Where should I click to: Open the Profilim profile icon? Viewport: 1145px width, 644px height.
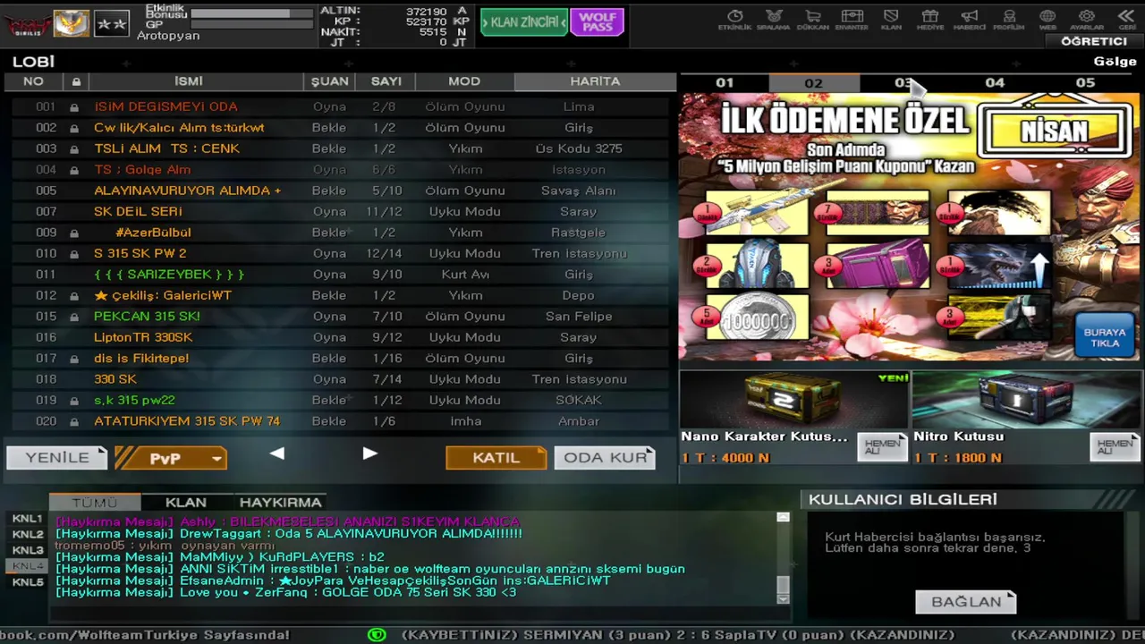coord(1009,20)
